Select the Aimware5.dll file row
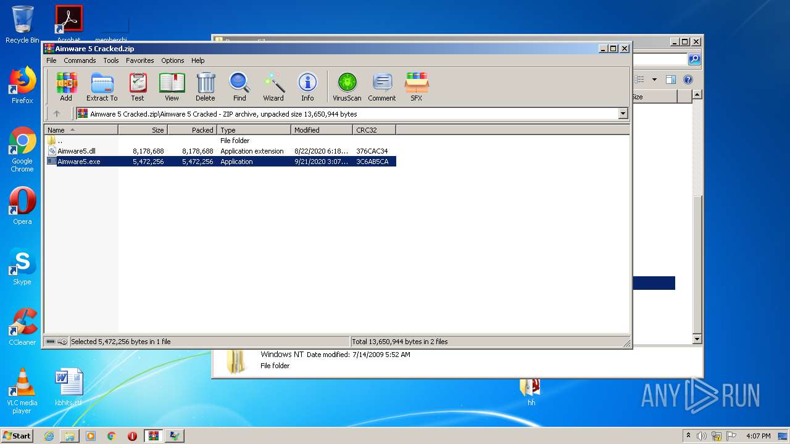Viewport: 790px width, 444px height. point(221,151)
